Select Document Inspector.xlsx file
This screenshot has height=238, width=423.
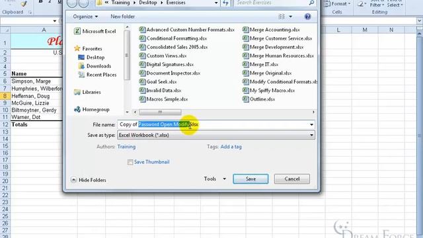pyautogui.click(x=169, y=73)
